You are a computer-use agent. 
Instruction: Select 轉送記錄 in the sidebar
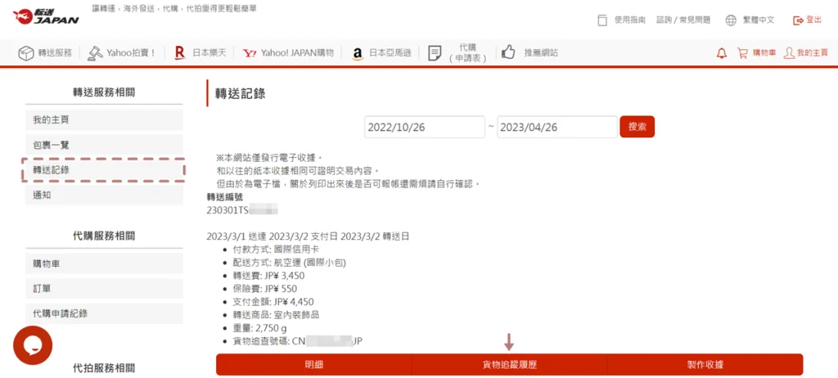click(x=104, y=170)
